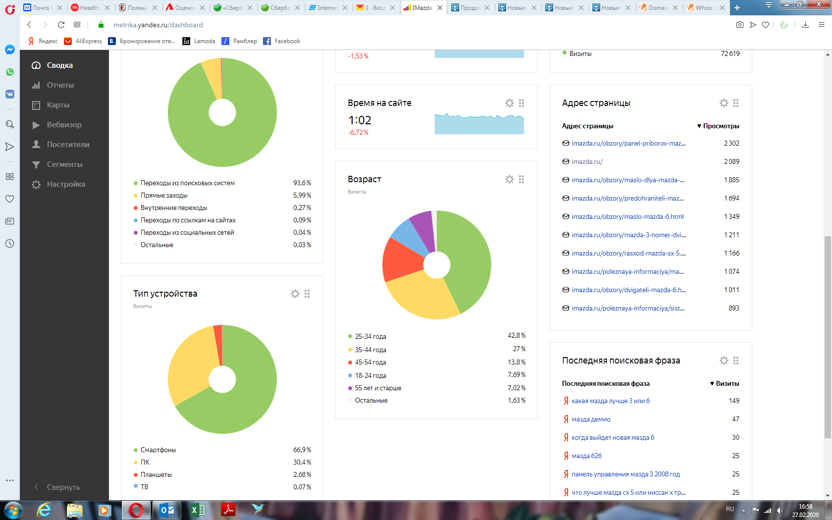This screenshot has width=832, height=520.
Task: Open the Windows Start menu
Action: (13, 510)
